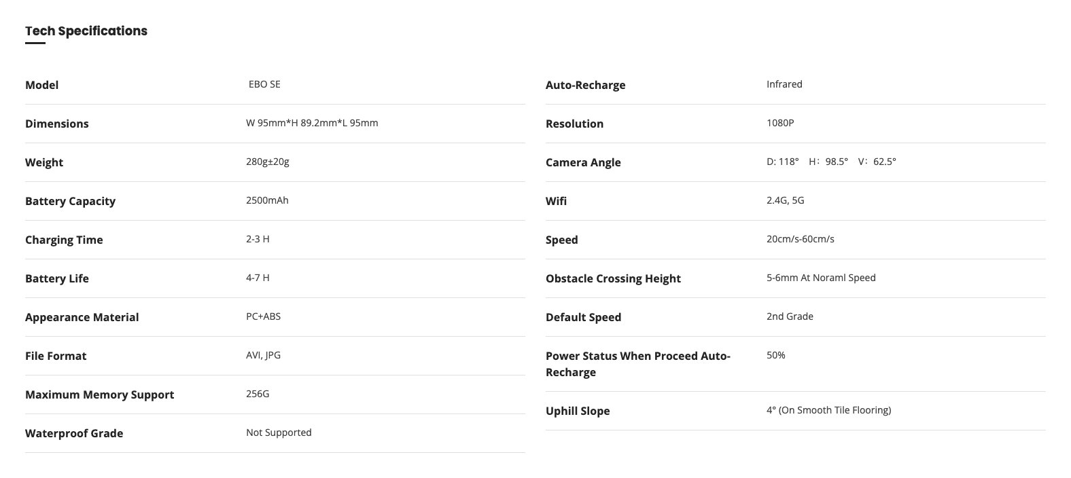Image resolution: width=1071 pixels, height=478 pixels.
Task: Click the Dimensions value text
Action: (x=312, y=123)
